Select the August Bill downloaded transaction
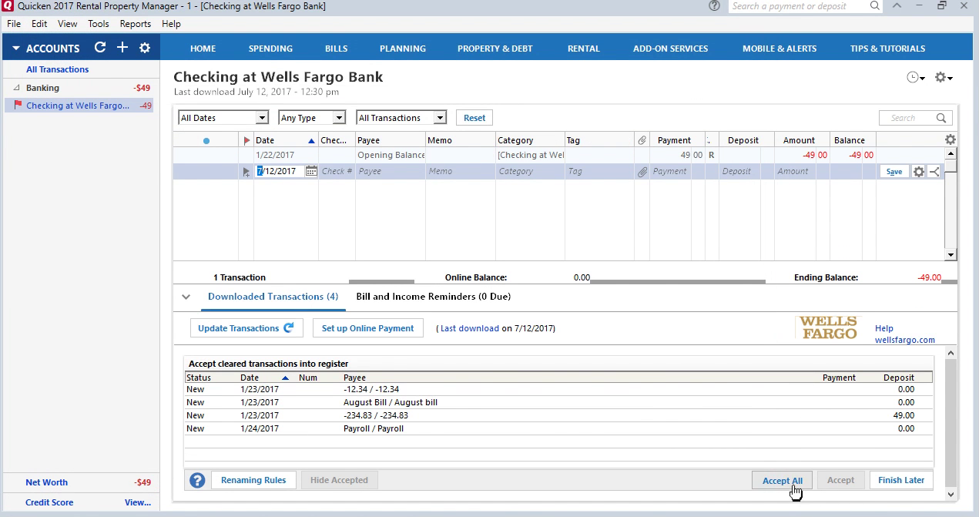This screenshot has height=517, width=979. (558, 402)
